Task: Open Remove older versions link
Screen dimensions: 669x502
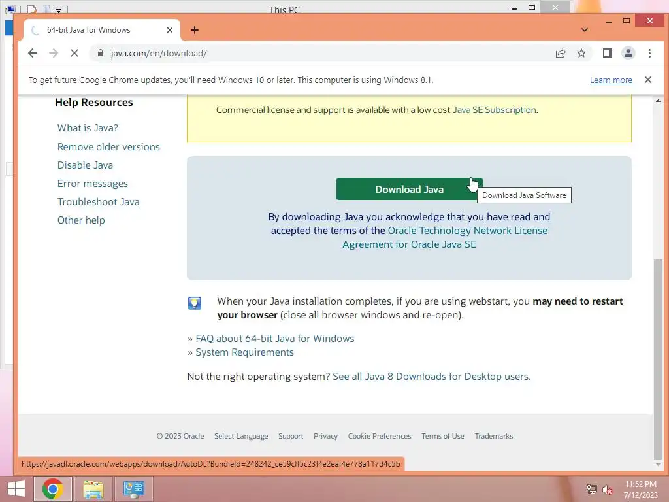Action: 108,147
